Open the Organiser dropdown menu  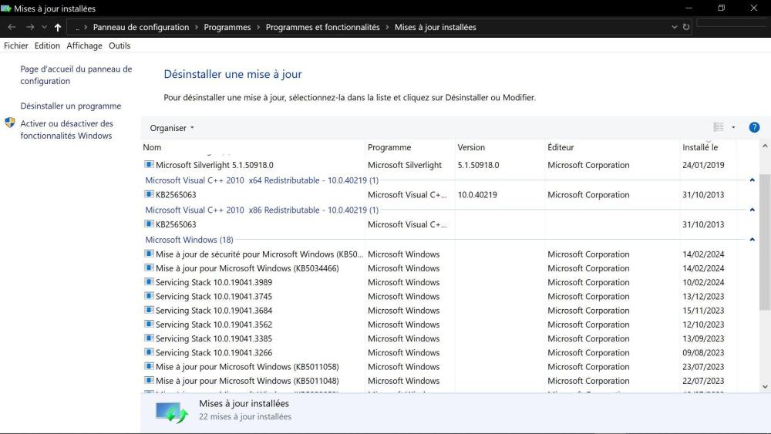[x=172, y=128]
